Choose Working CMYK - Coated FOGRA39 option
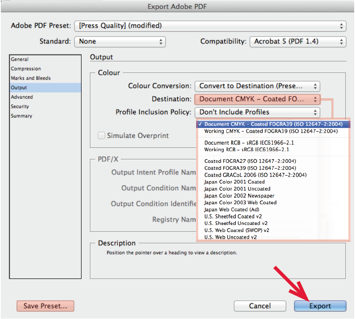Viewport: 355px width, 319px height. coord(273,131)
